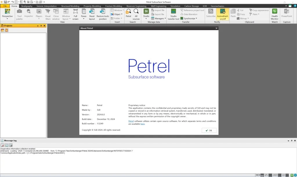The width and height of the screenshot is (297, 177).
Task: Select the Full screen icon
Action: point(75,13)
